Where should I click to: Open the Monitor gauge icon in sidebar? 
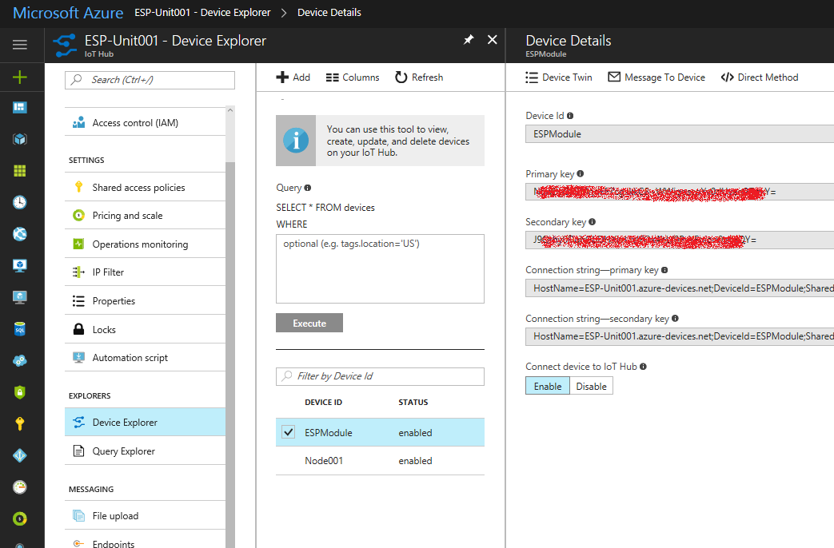tap(20, 486)
